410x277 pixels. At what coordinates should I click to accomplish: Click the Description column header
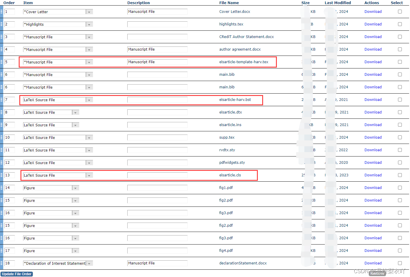(138, 3)
